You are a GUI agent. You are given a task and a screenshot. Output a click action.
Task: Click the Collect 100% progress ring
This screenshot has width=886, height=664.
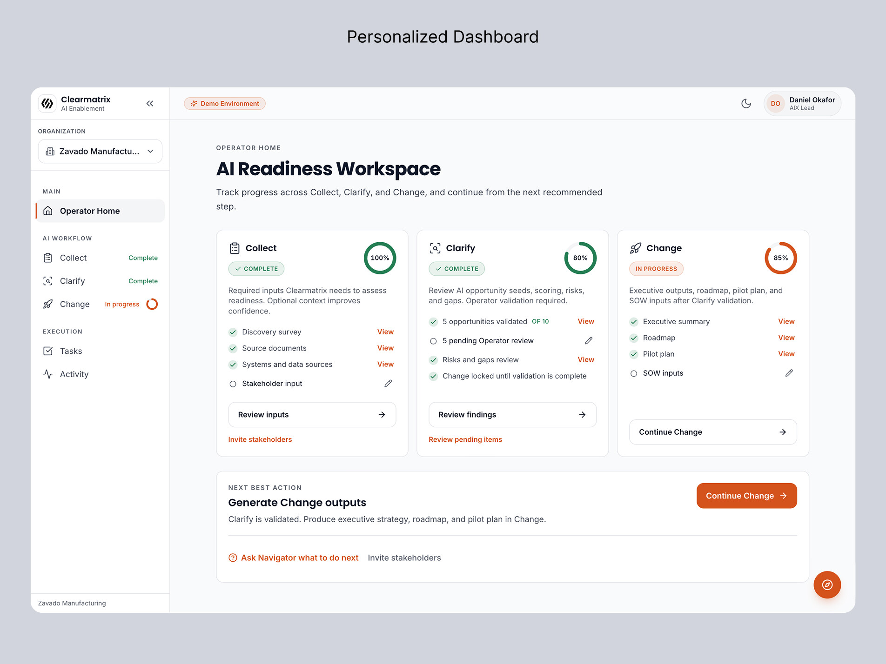[x=380, y=258]
